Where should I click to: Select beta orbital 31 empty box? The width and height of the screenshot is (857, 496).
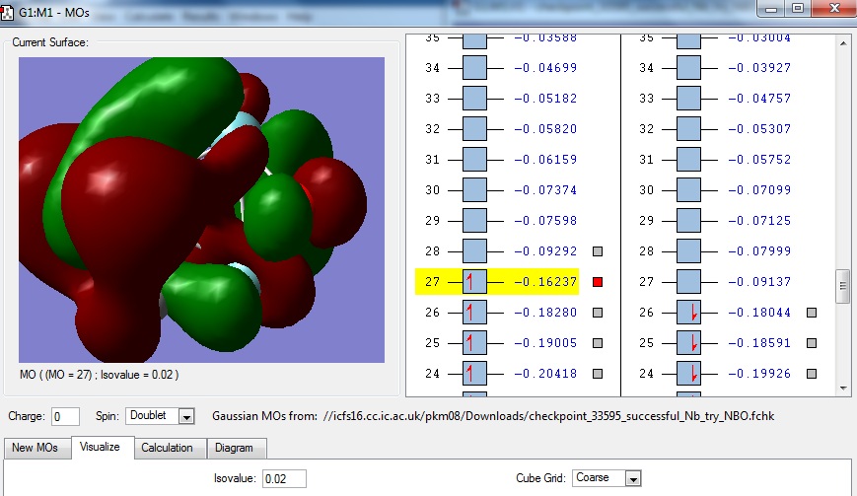pos(688,160)
